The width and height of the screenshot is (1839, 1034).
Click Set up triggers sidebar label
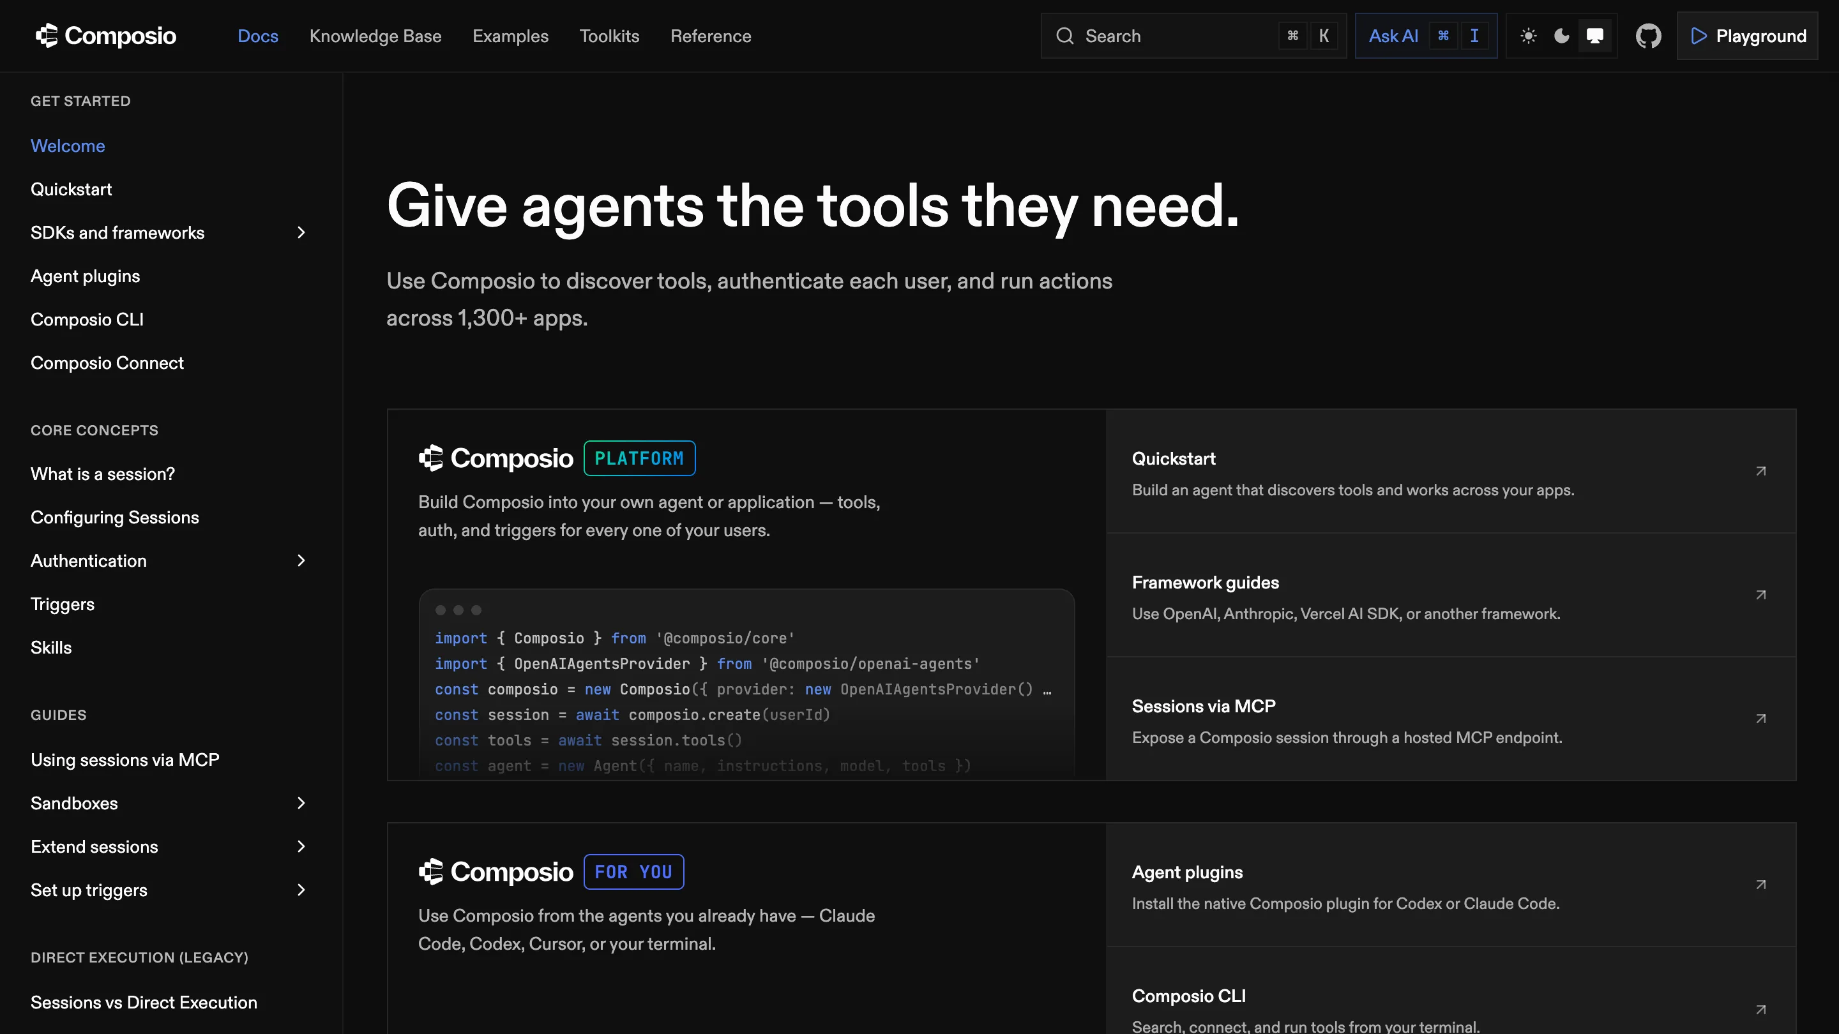pyautogui.click(x=89, y=890)
